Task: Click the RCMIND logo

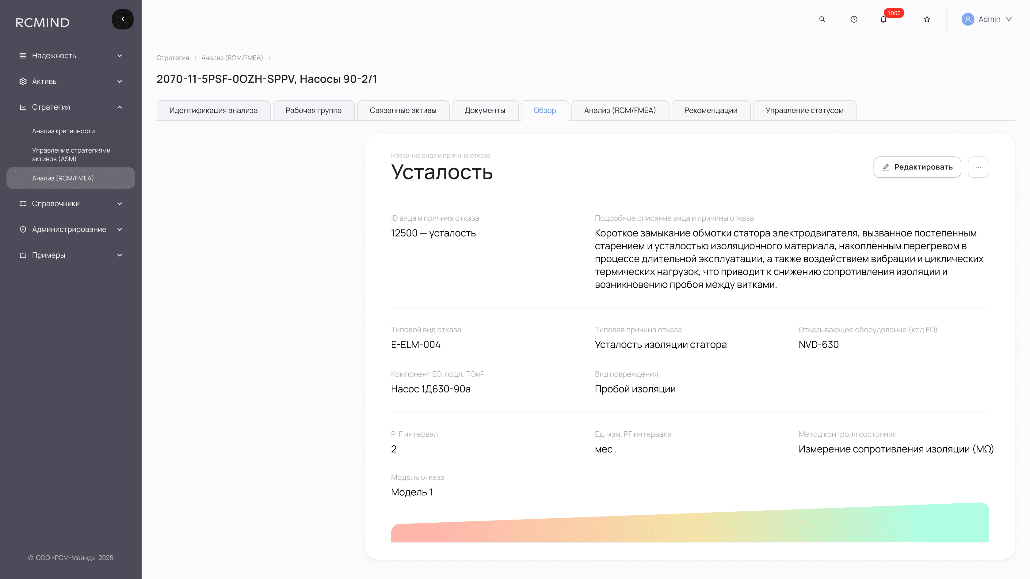Action: pyautogui.click(x=43, y=23)
